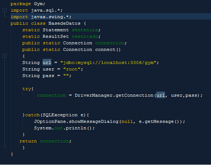Screen dimensions: 211x165
Task: Click the method name 'connect()'
Action: pyautogui.click(x=108, y=49)
